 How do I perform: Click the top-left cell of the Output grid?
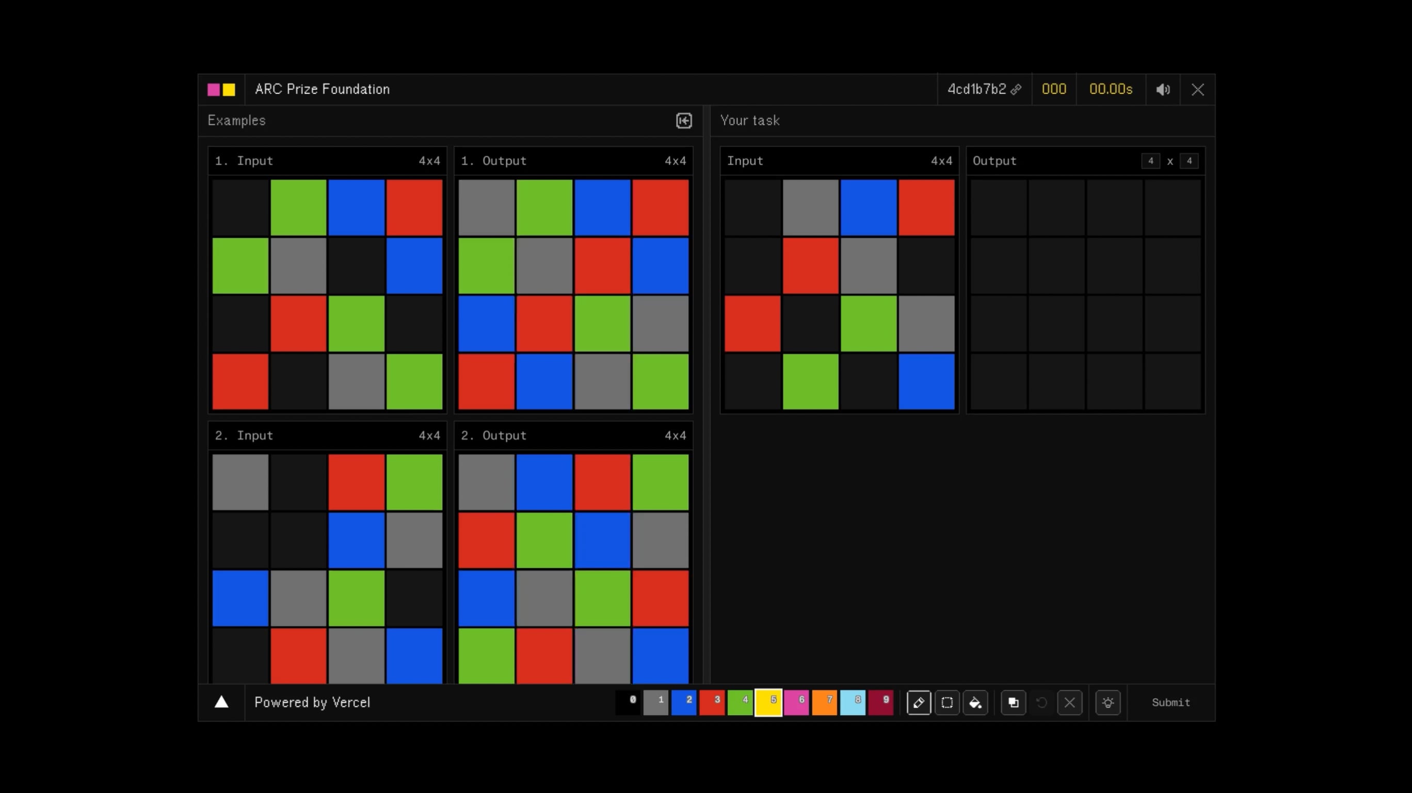pyautogui.click(x=999, y=208)
